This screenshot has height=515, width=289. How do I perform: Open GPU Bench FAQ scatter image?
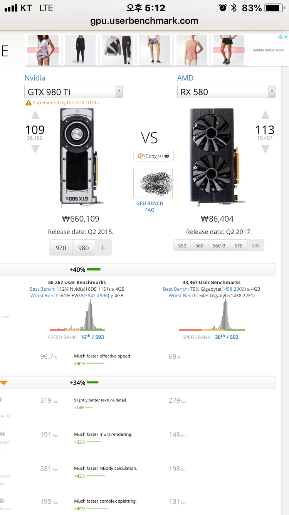[153, 183]
